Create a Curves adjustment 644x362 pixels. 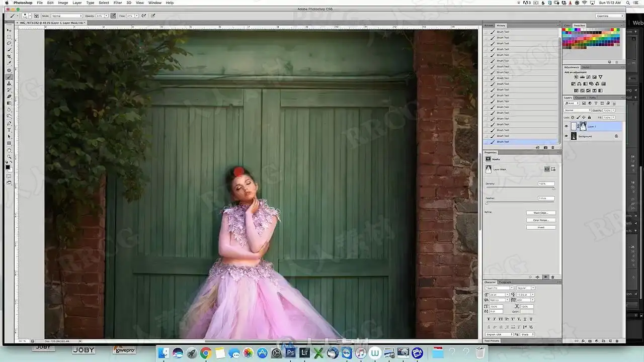588,77
